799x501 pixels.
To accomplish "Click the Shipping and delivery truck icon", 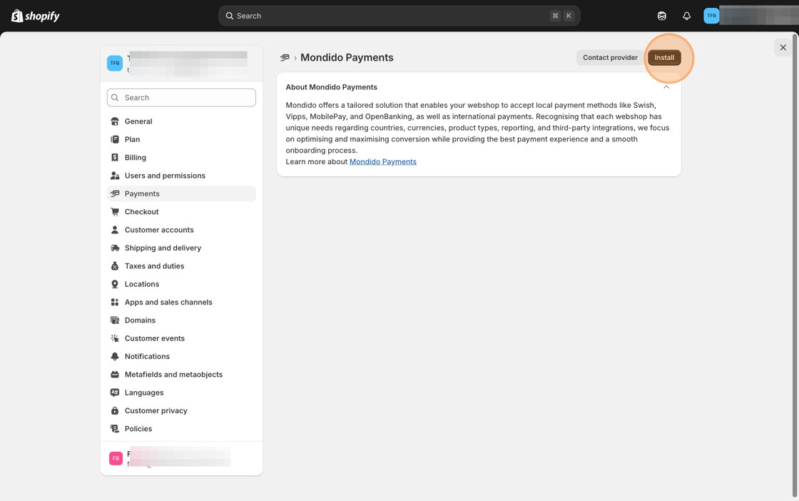I will [x=115, y=248].
